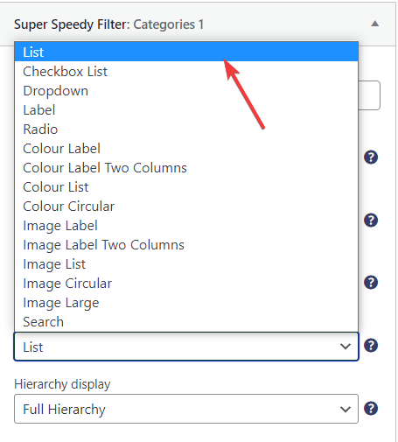
Task: Select the Image List option
Action: coord(186,264)
